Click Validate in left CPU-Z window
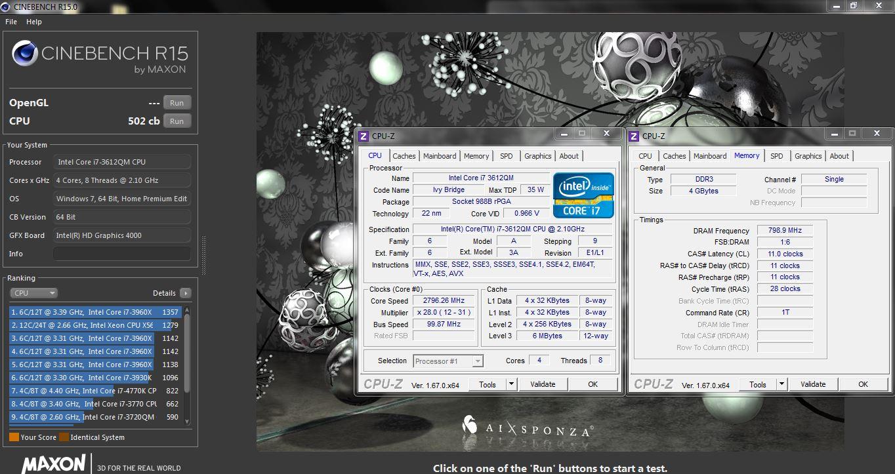 coord(543,385)
